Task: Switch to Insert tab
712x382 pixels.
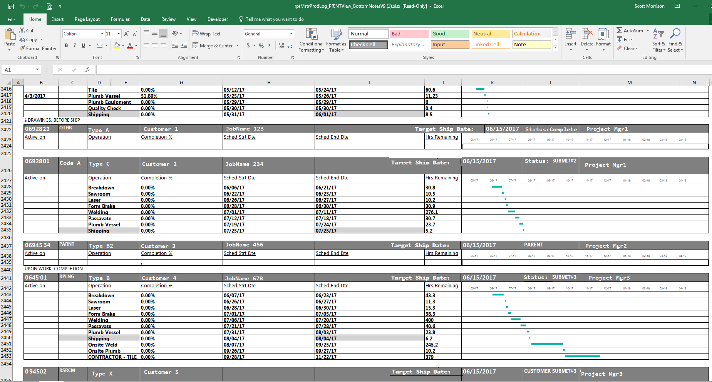Action: (58, 19)
